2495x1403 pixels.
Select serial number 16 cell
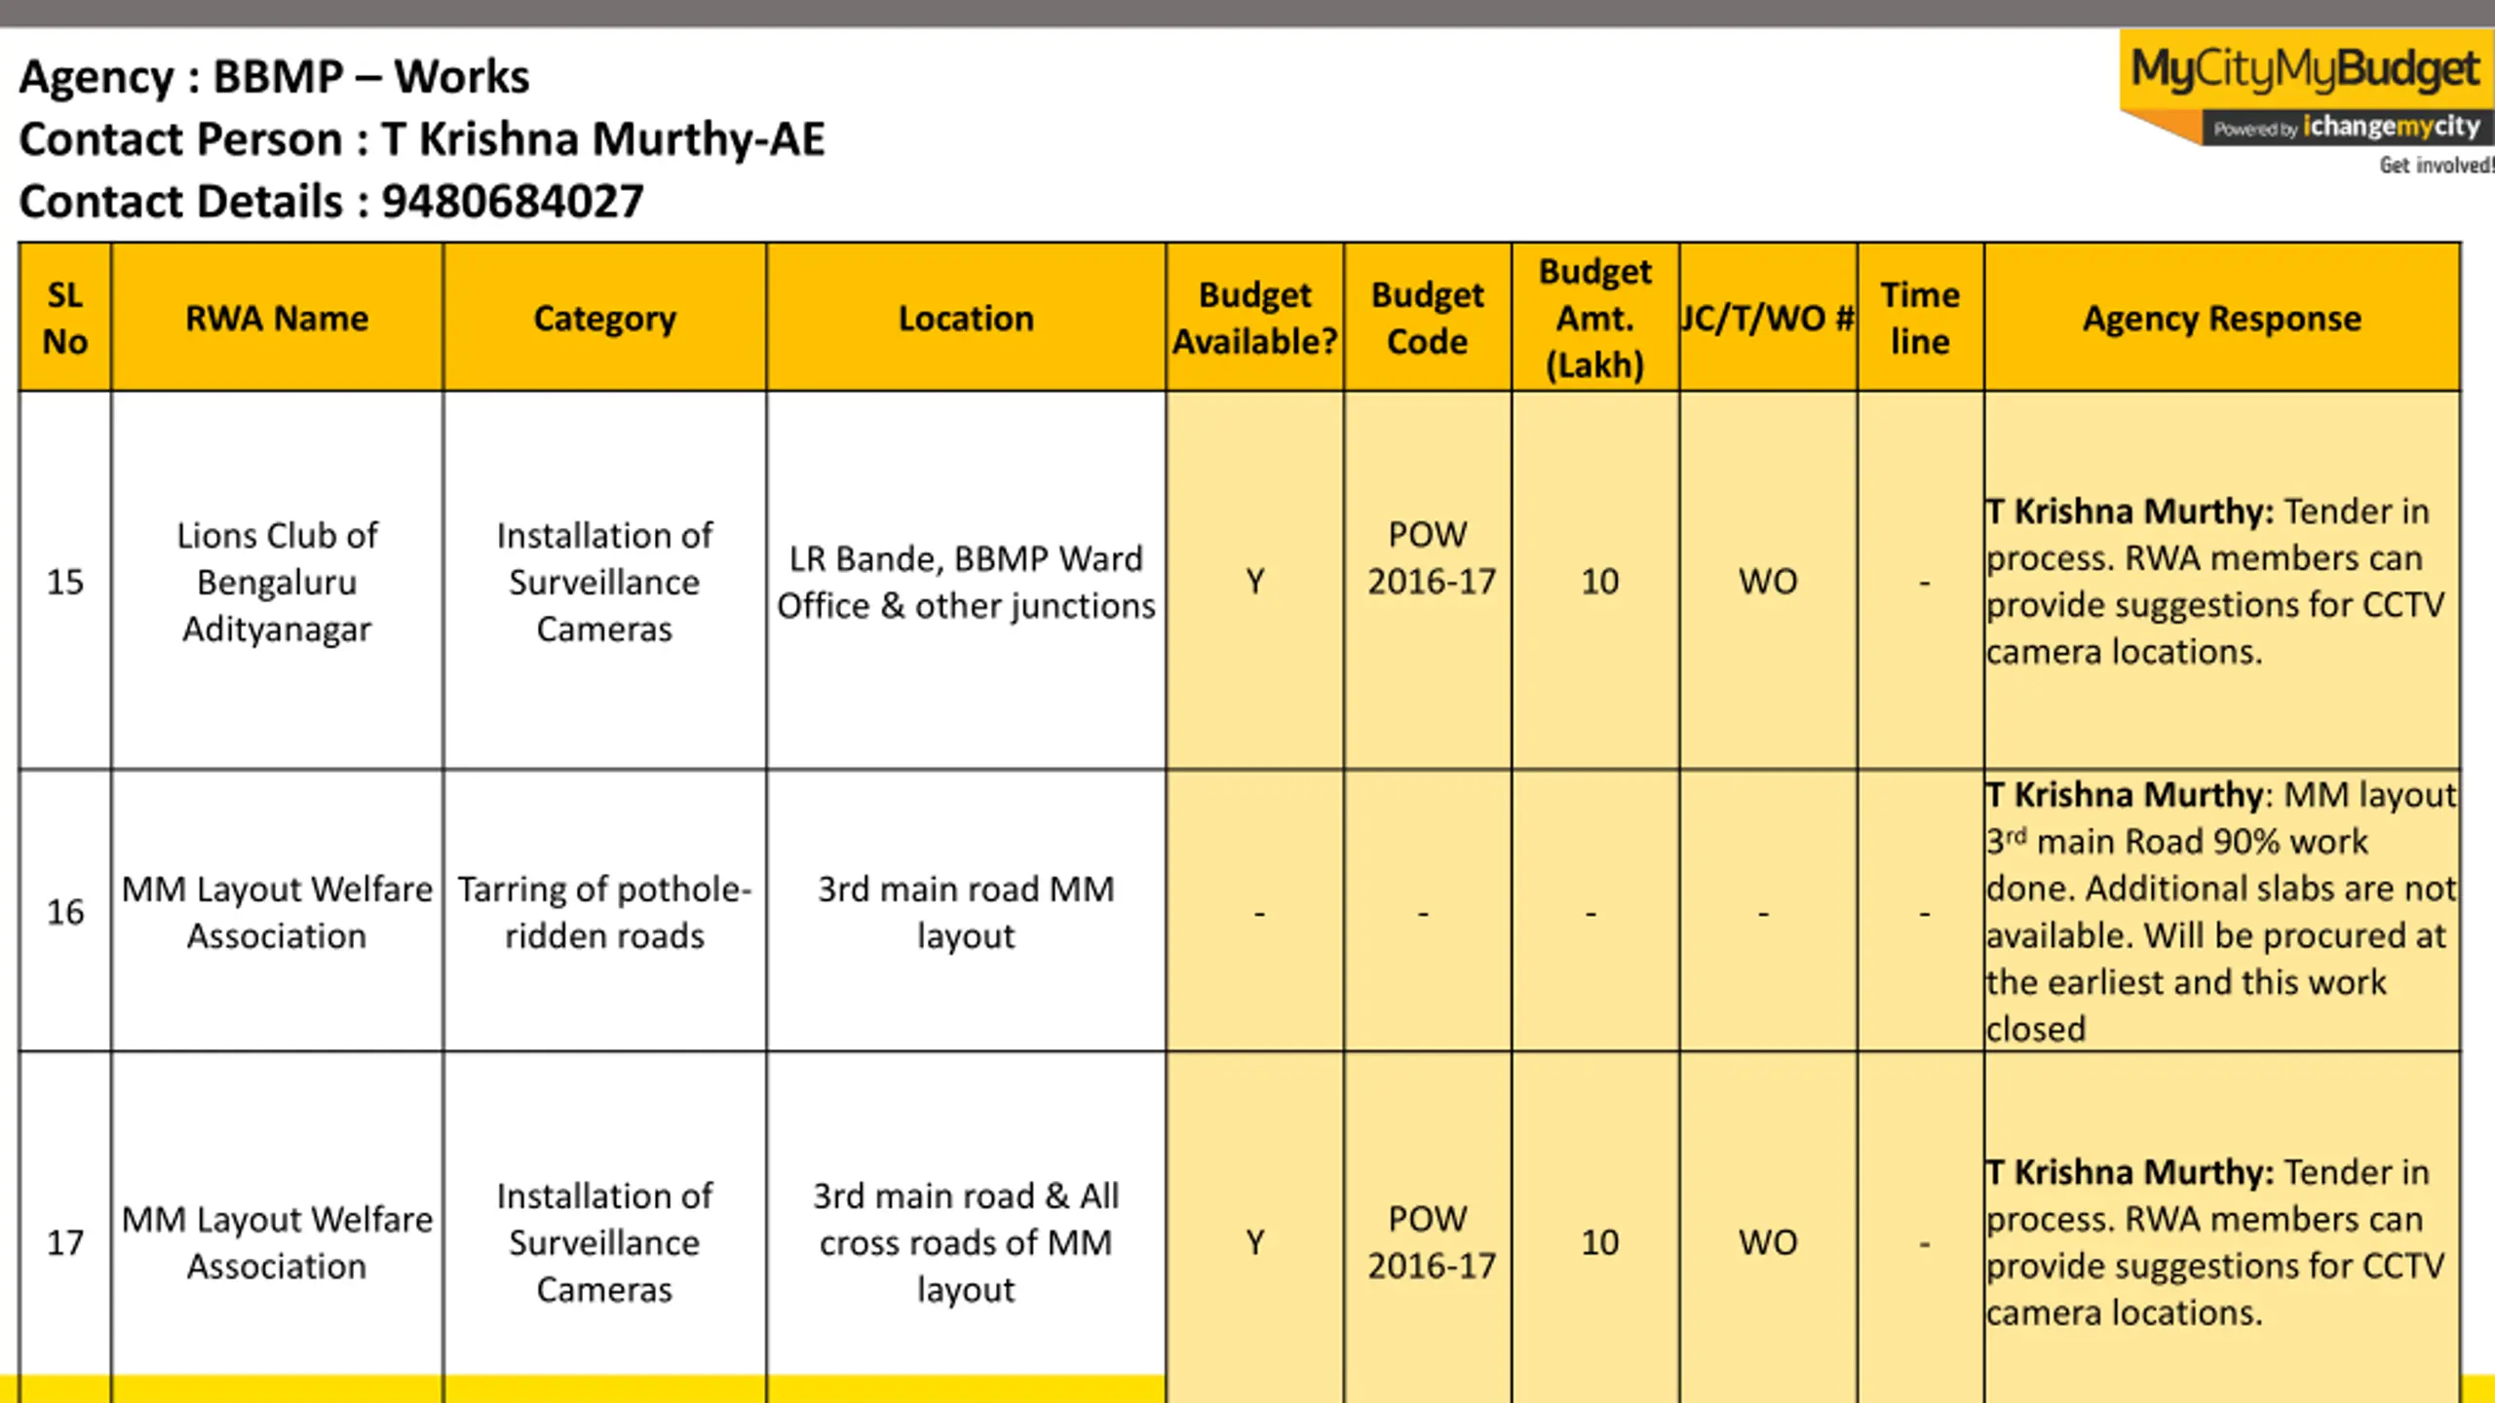coord(65,911)
